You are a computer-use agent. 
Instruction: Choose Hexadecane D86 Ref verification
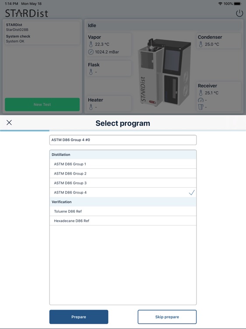click(x=123, y=221)
